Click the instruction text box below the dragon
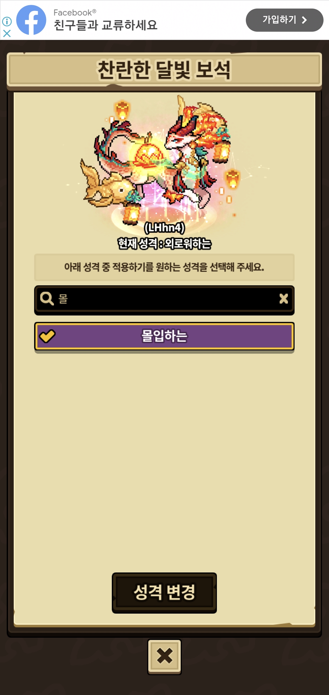The image size is (329, 695). [164, 267]
